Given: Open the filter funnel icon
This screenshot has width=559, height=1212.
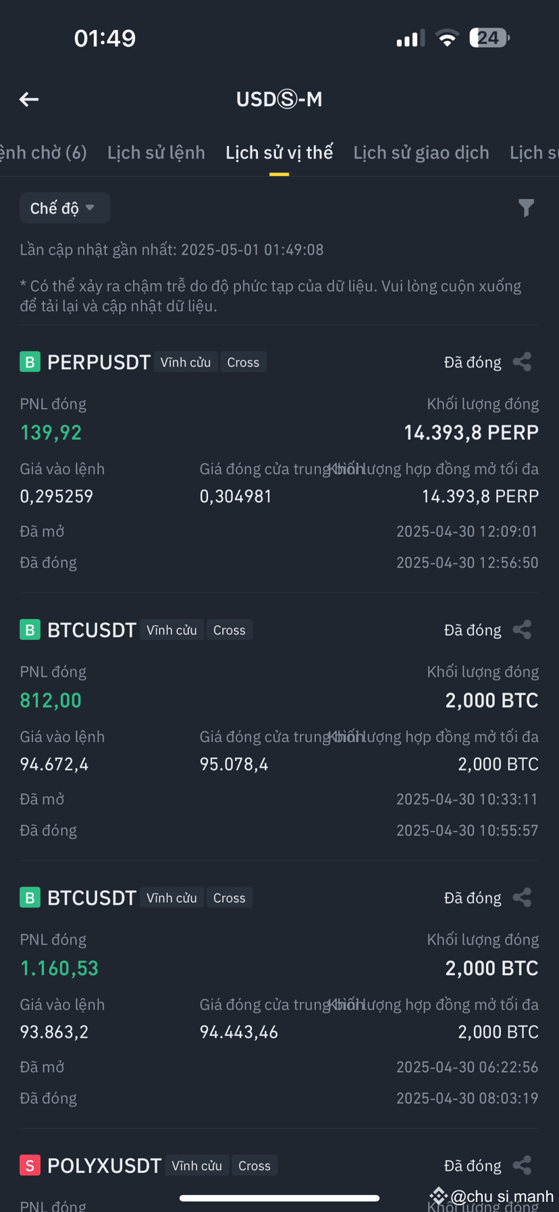Looking at the screenshot, I should (526, 208).
